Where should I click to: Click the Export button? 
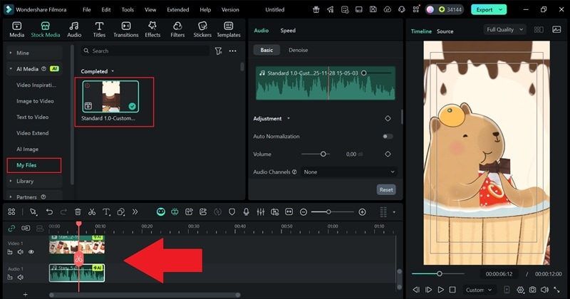coord(489,10)
